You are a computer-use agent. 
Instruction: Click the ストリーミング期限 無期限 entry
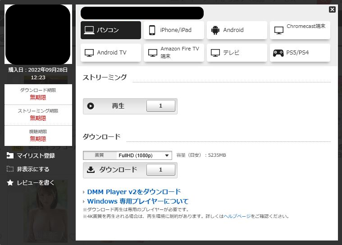(38, 115)
